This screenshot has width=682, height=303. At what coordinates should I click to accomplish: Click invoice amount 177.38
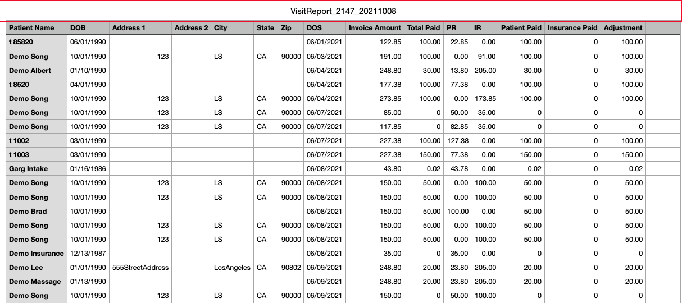tap(375, 84)
